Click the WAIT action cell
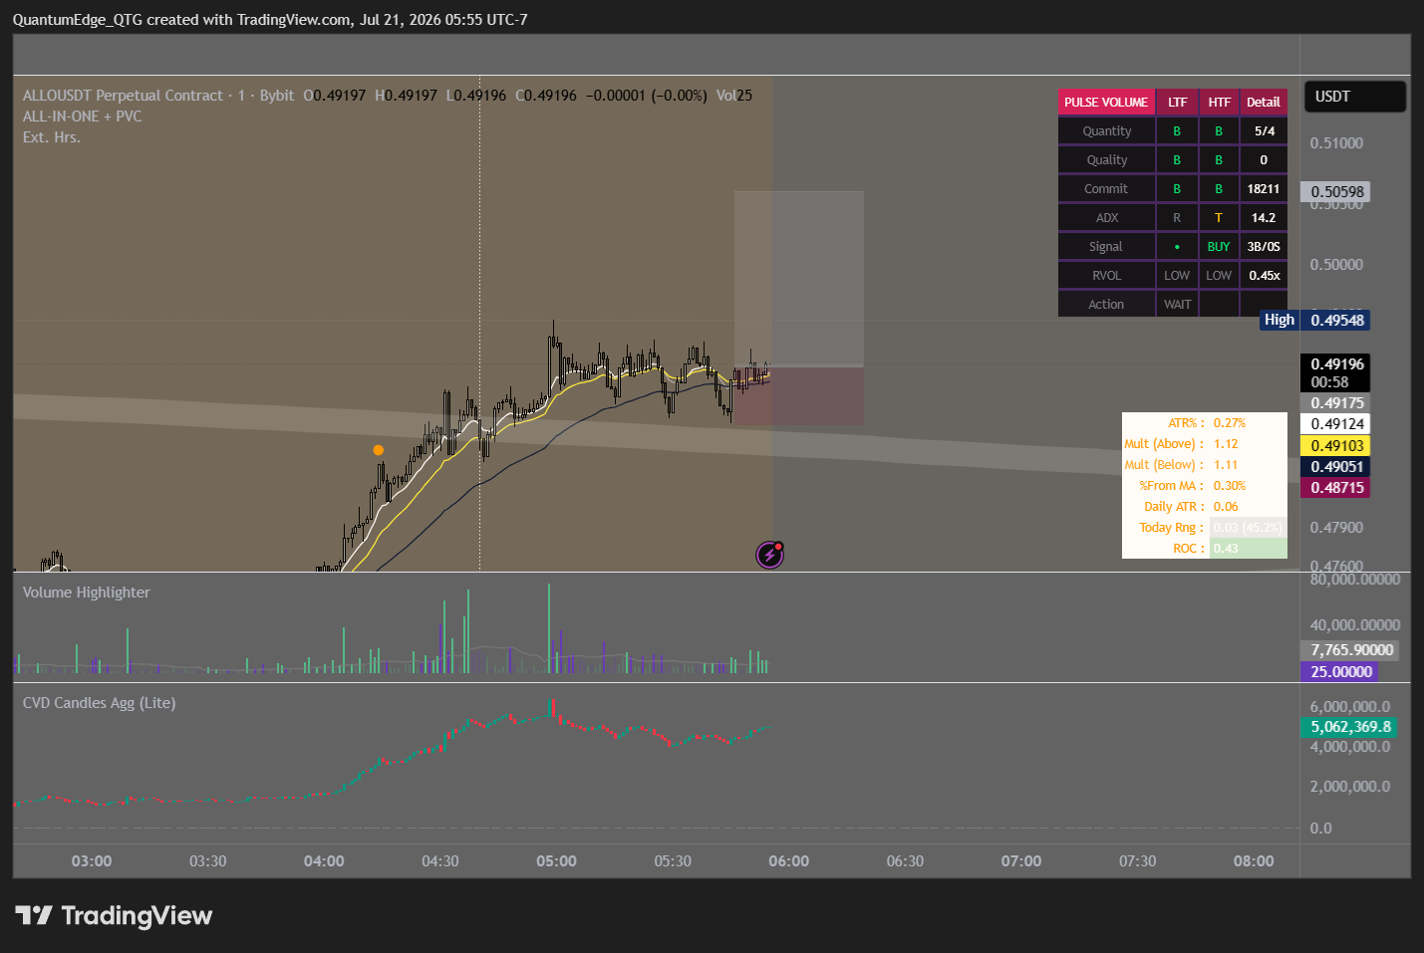 click(1178, 305)
